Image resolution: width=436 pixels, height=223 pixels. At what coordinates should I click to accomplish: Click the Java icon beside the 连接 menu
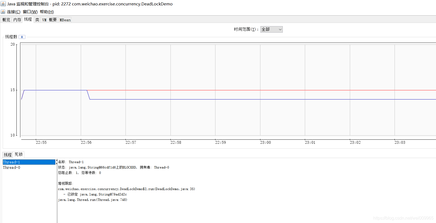click(x=3, y=12)
